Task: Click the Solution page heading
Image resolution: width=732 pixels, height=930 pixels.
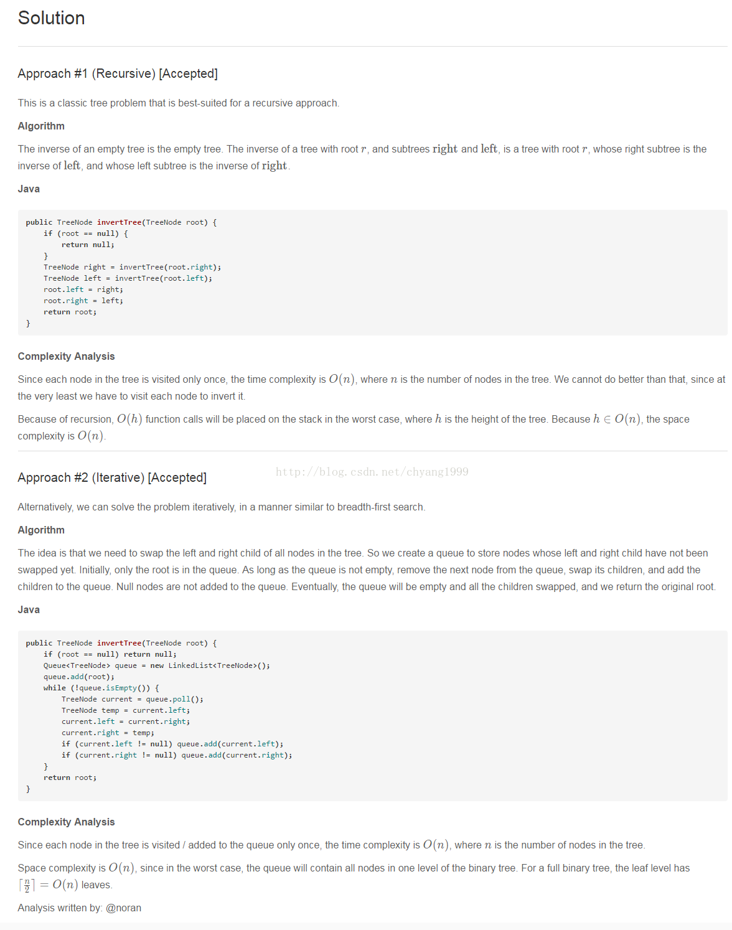Action: pyautogui.click(x=51, y=18)
